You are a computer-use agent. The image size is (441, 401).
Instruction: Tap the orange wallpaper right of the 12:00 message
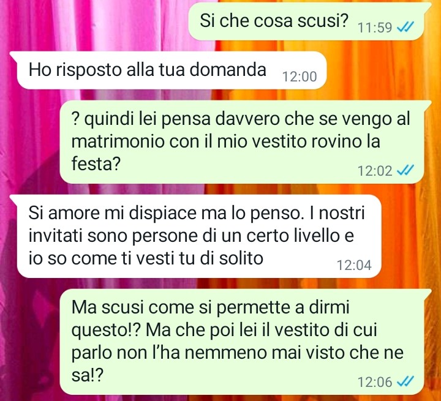(382, 70)
